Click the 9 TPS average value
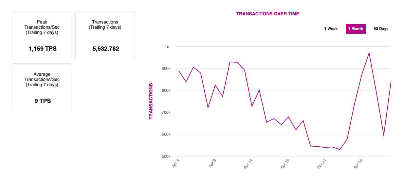405x179 pixels. (x=43, y=101)
